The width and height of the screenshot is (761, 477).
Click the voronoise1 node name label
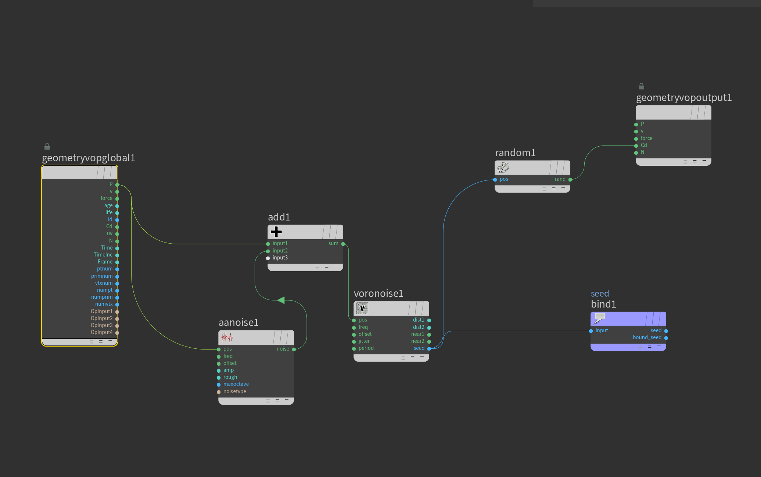tap(378, 293)
